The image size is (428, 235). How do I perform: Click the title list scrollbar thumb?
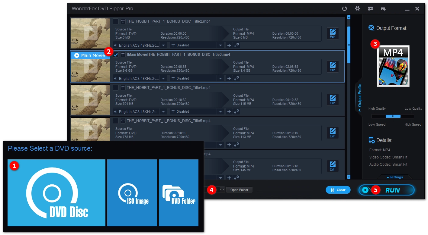349,45
